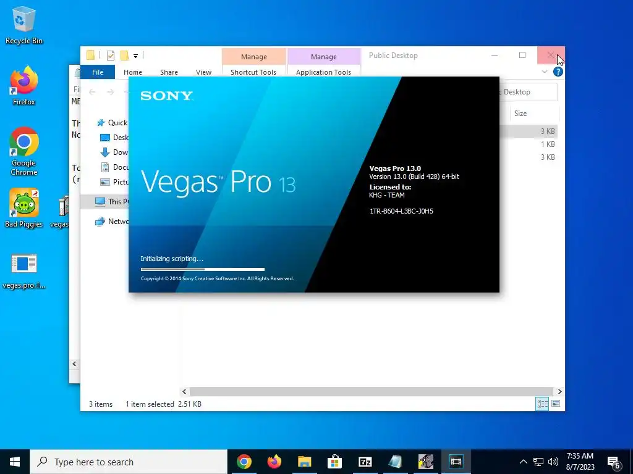Screen dimensions: 633x474
Task: Open the volume control tray icon
Action: 553,462
